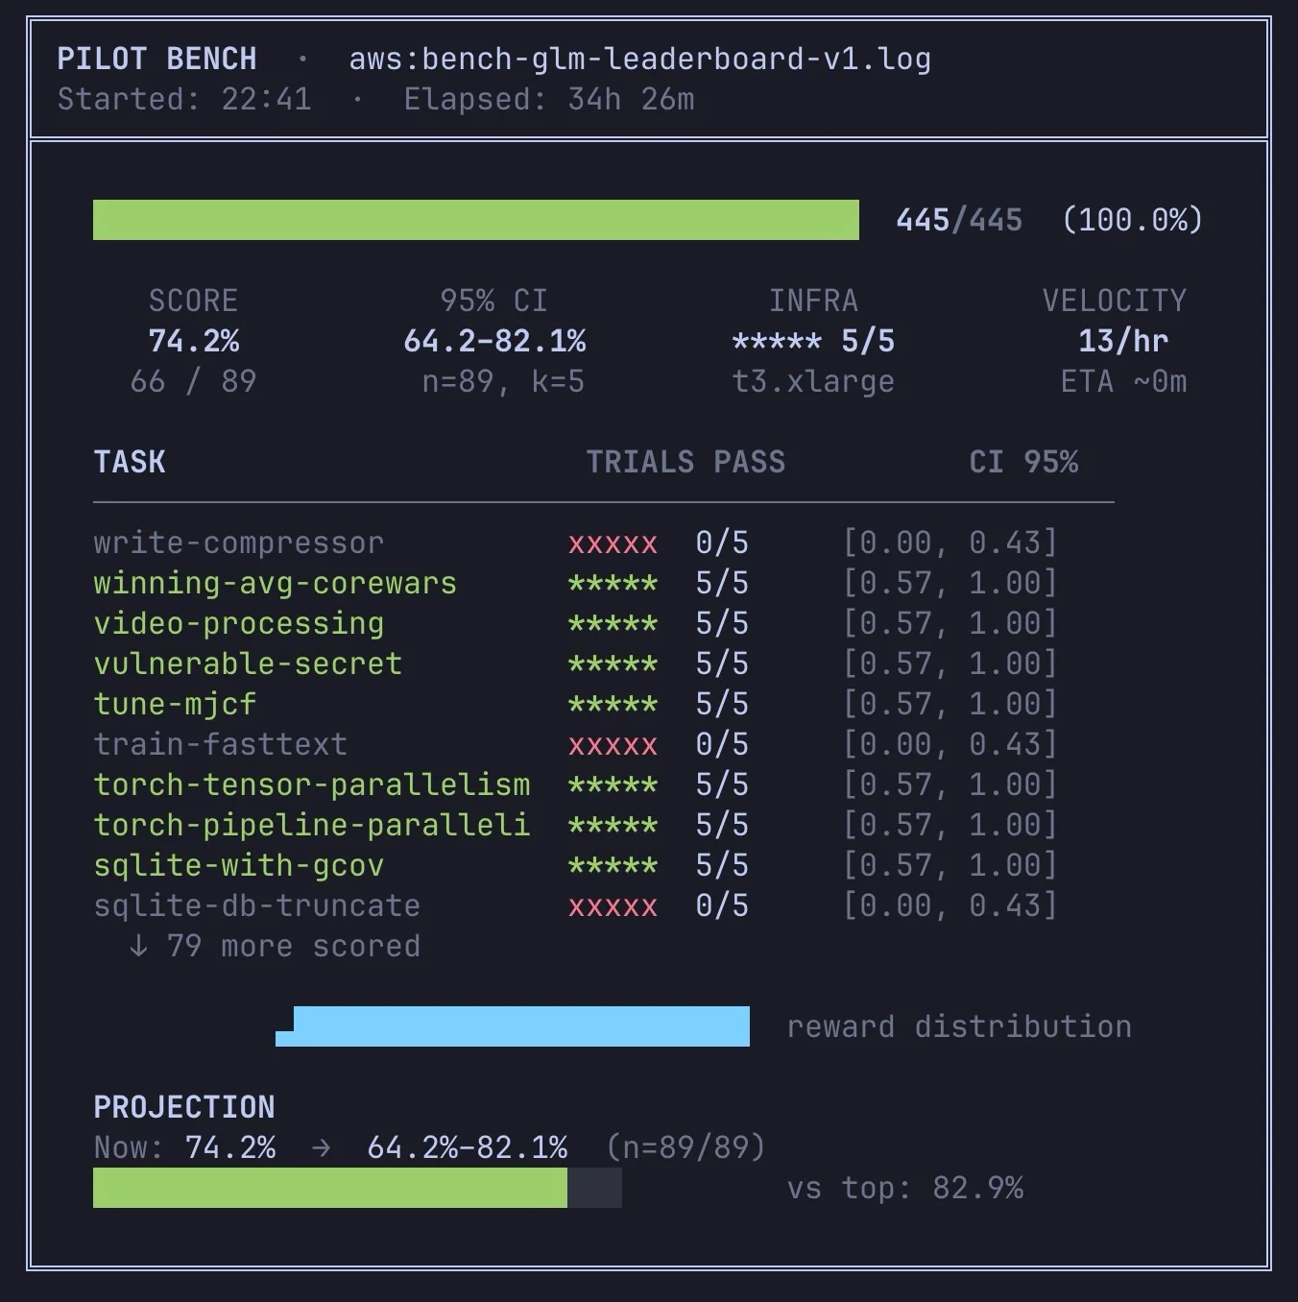Click the 5/5 pass count for vulnerable-secret
Viewport: 1298px width, 1302px height.
722,663
